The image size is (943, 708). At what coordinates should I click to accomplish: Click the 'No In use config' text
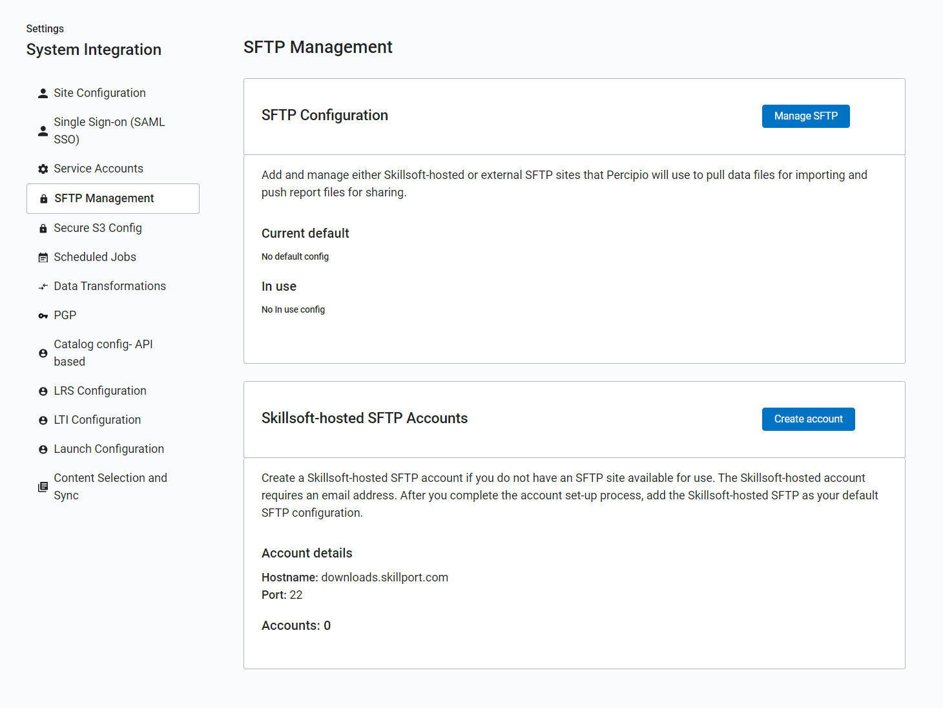pyautogui.click(x=293, y=309)
